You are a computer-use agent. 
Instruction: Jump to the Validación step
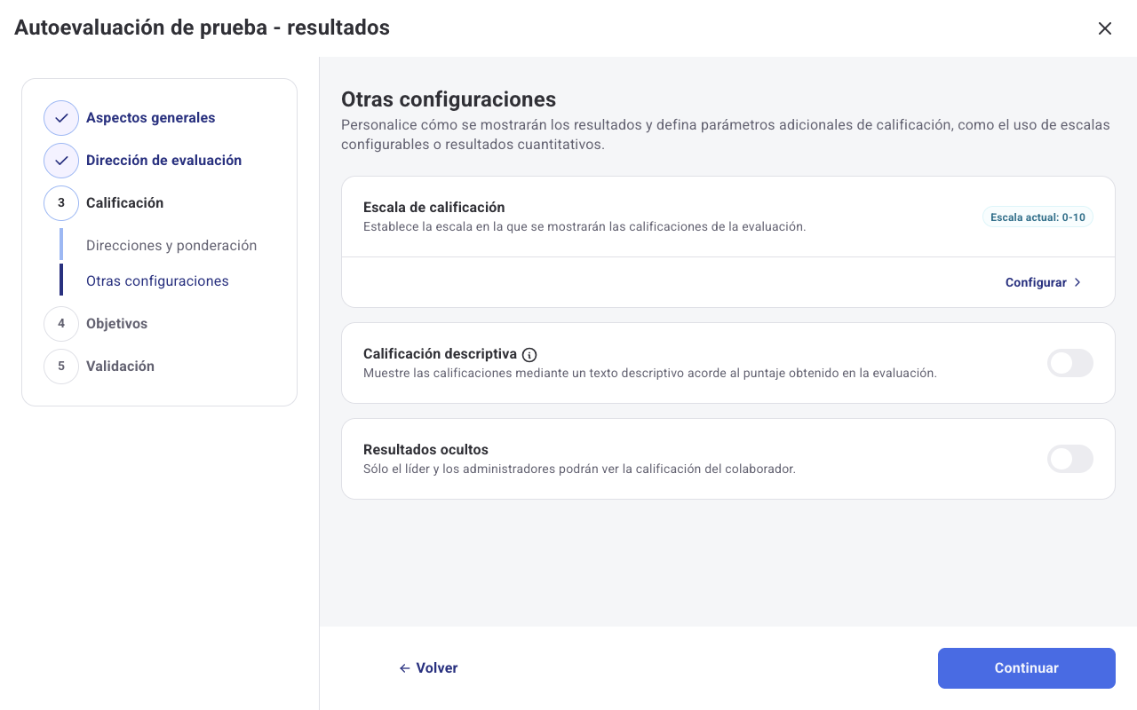[x=120, y=367]
